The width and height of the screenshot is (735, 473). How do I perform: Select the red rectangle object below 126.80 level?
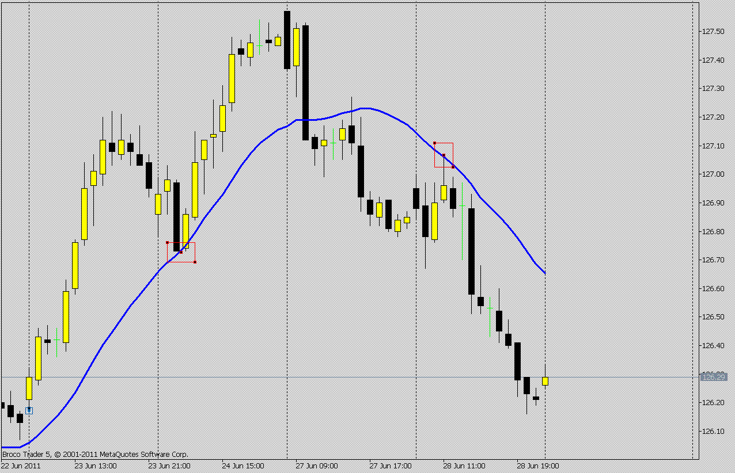pyautogui.click(x=181, y=252)
